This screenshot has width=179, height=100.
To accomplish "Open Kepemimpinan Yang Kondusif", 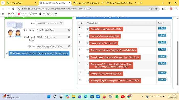I will 104,43.
